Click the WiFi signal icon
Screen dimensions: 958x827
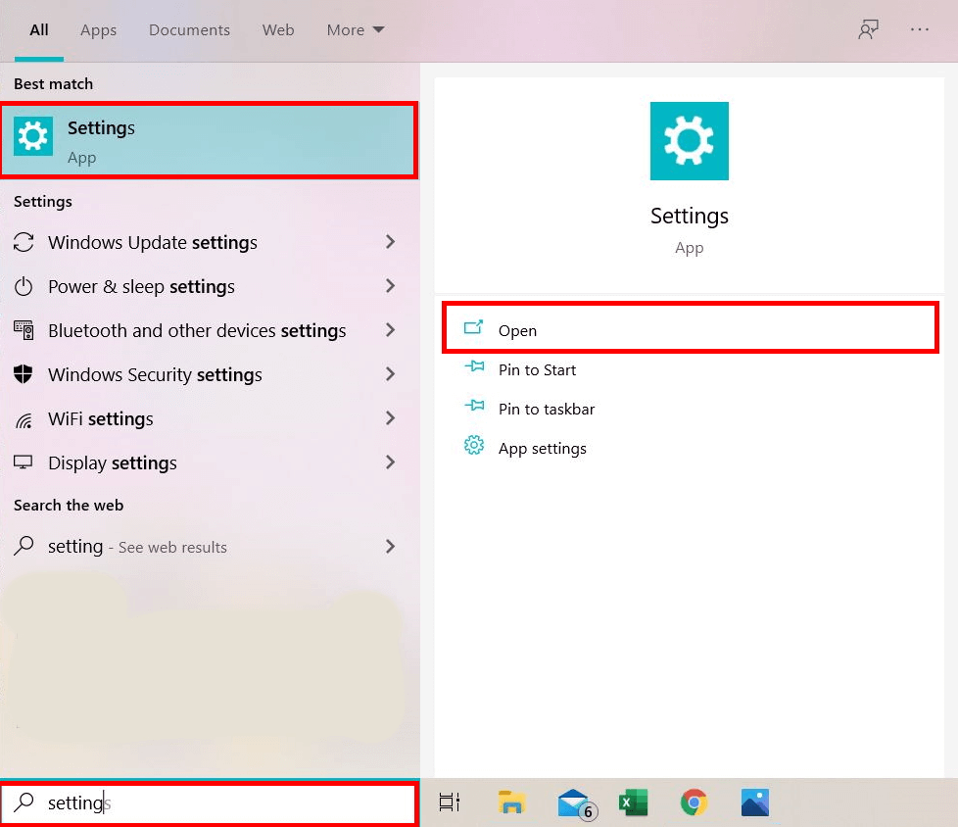24,419
